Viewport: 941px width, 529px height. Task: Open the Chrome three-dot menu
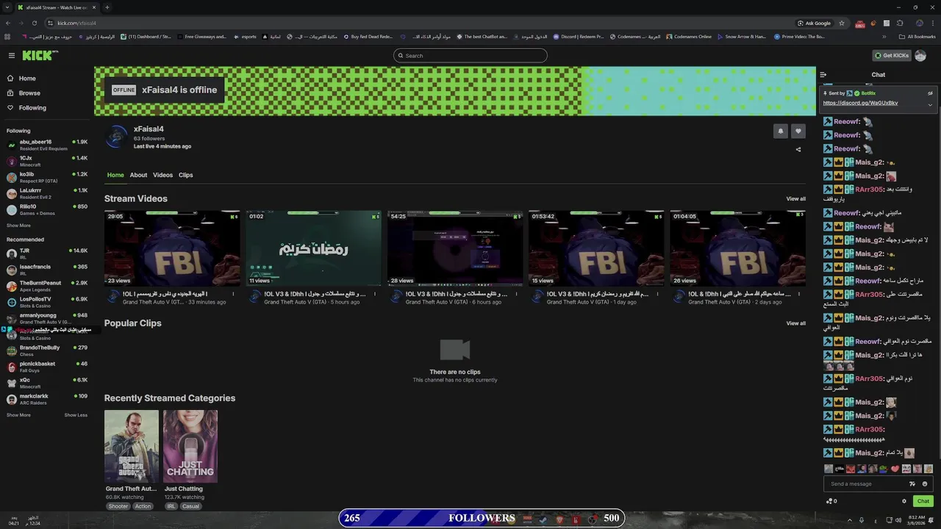(x=934, y=23)
